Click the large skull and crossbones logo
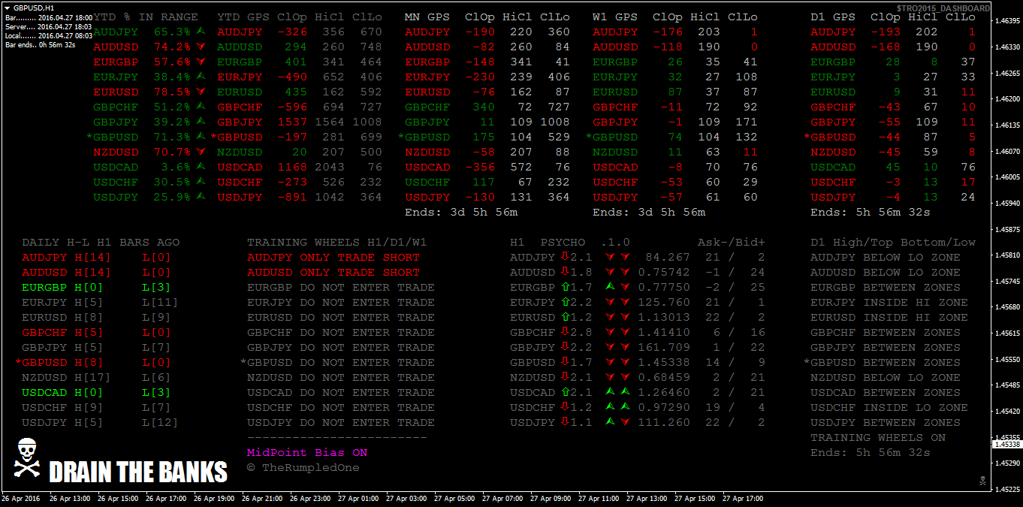 [26, 459]
